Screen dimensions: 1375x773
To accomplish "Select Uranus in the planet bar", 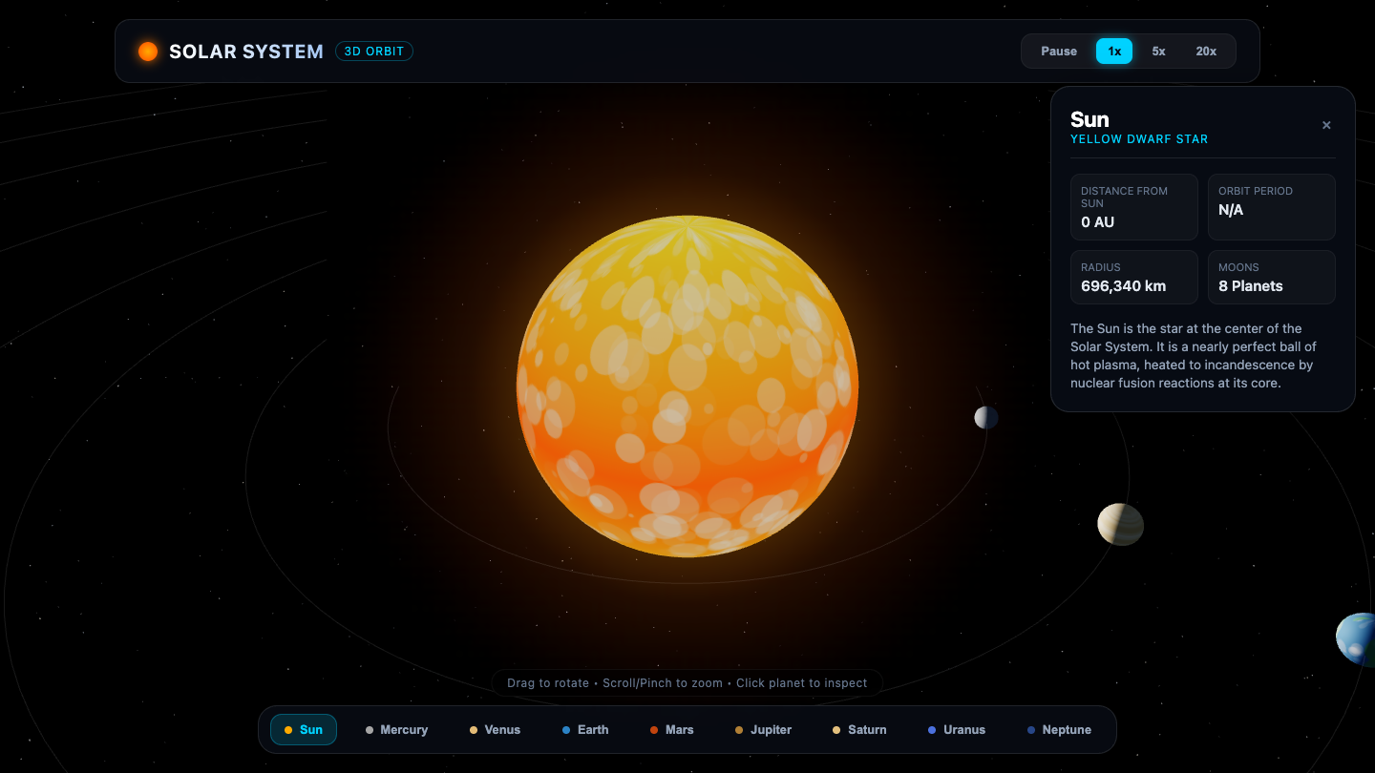I will pos(957,730).
